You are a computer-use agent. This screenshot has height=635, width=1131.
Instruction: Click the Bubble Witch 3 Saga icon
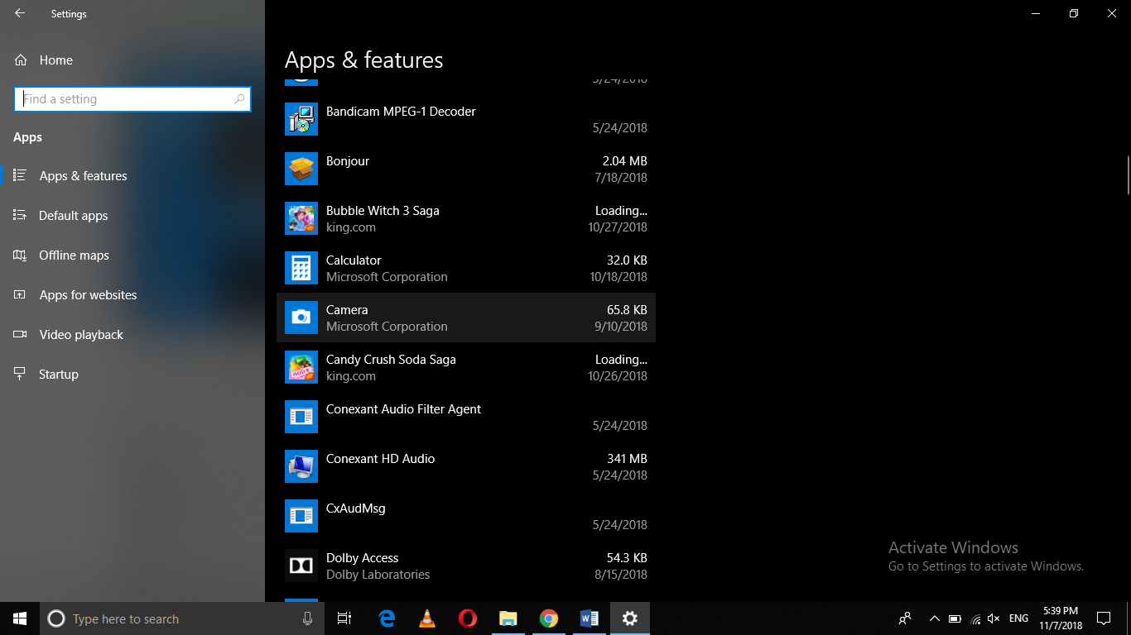click(301, 218)
